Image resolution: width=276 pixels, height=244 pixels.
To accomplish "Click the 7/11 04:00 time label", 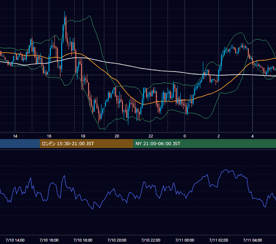I will coord(252,240).
